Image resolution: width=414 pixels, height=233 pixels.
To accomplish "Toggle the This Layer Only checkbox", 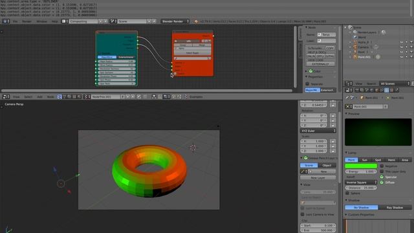I will (382, 172).
